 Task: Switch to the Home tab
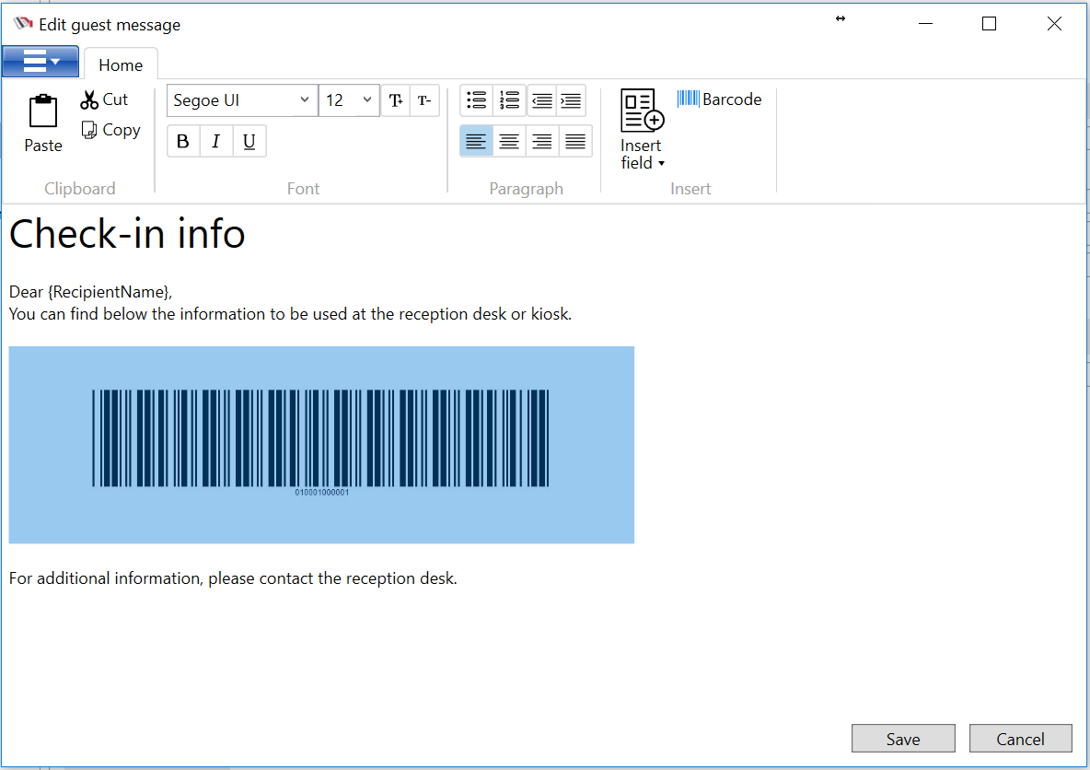tap(121, 64)
